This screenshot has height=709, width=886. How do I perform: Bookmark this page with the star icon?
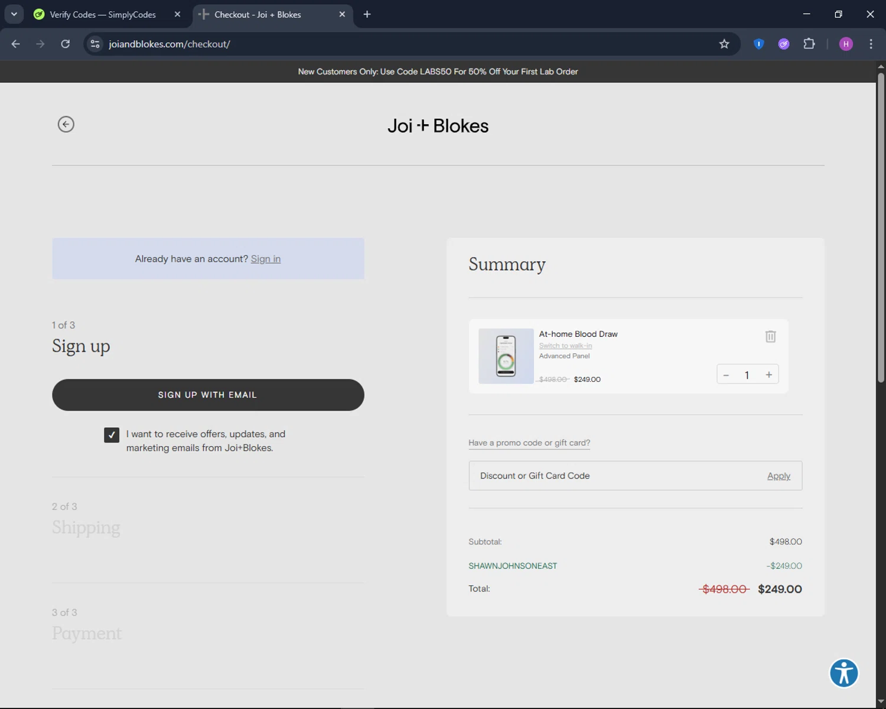pyautogui.click(x=724, y=44)
